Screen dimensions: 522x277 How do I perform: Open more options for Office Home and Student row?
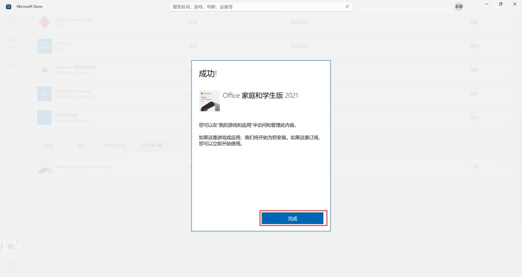(502, 166)
